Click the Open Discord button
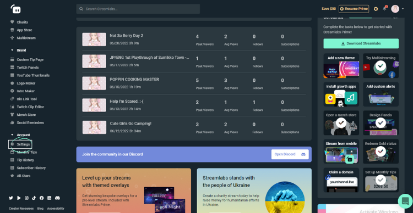Viewport: 413px width, 213px height. point(290,154)
